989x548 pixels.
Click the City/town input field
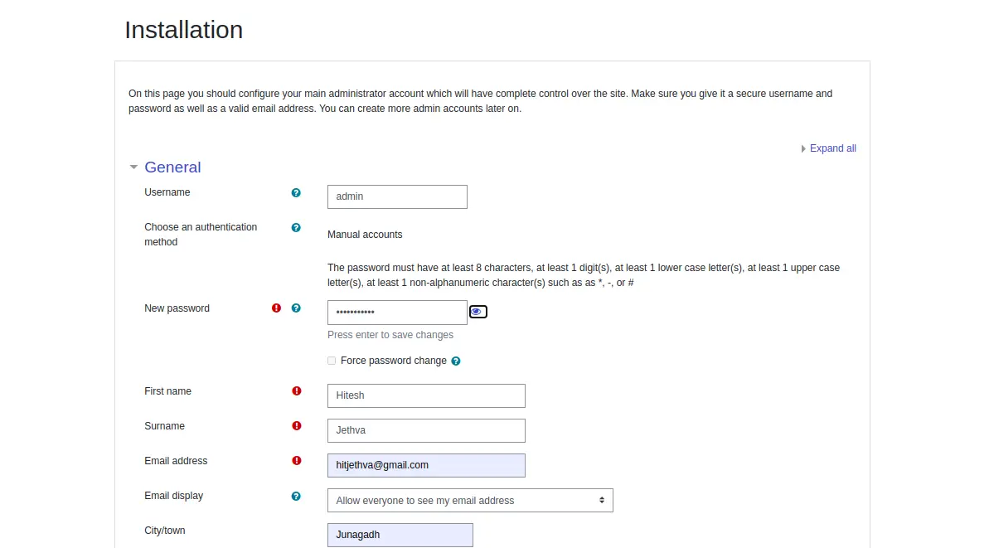pyautogui.click(x=400, y=536)
